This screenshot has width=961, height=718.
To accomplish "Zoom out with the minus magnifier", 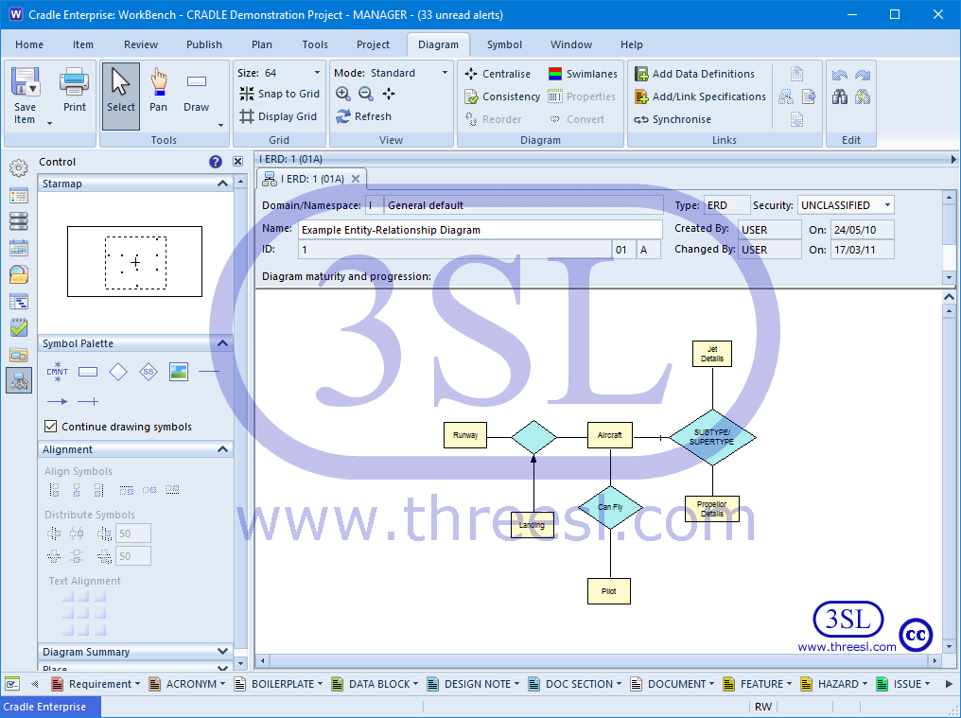I will [366, 94].
